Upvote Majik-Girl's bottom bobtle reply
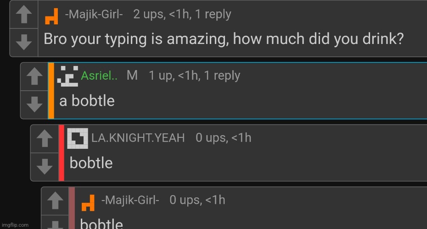This screenshot has height=229, width=427. (55, 201)
